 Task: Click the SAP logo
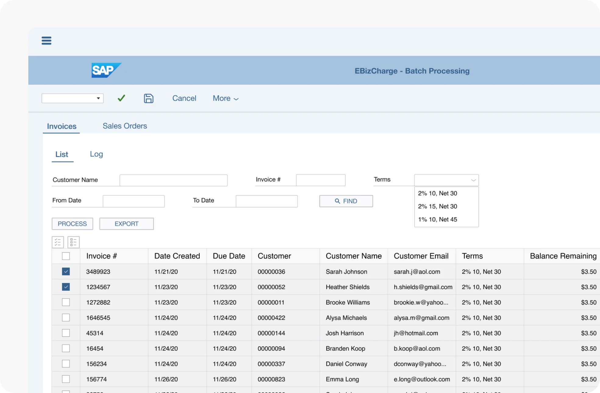tap(106, 70)
